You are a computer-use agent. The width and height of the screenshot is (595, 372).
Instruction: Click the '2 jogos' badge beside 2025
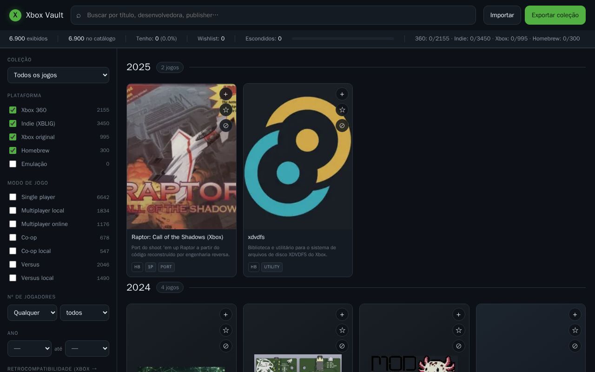click(170, 67)
